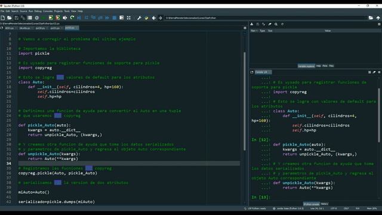The image size is (382, 215).
Task: Click 'miAuto=Auto()' on line 40
Action: 34,192
